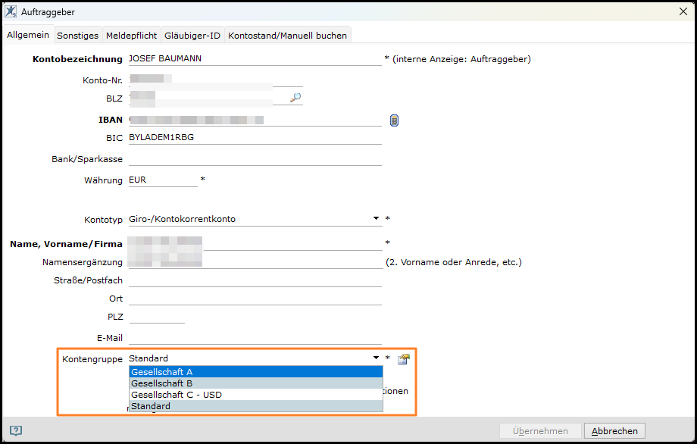The height and width of the screenshot is (444, 697).
Task: Collapse the Kontengruppe dropdown arrow
Action: (x=376, y=358)
